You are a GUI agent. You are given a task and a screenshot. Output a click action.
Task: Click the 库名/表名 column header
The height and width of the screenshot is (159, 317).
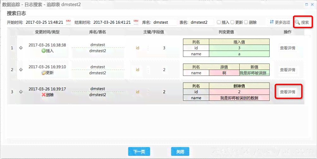click(98, 32)
